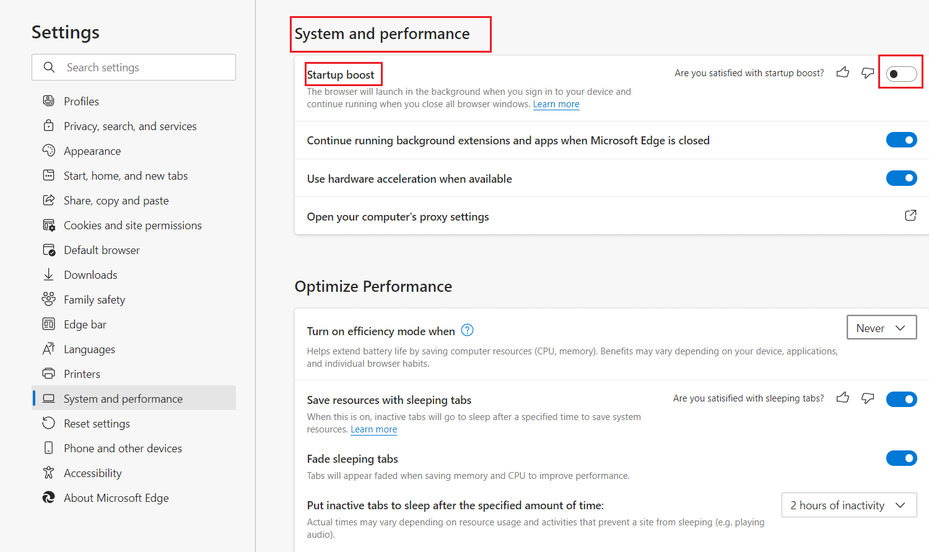Click the external link icon for proxy settings
This screenshot has width=929, height=552.
click(x=910, y=215)
